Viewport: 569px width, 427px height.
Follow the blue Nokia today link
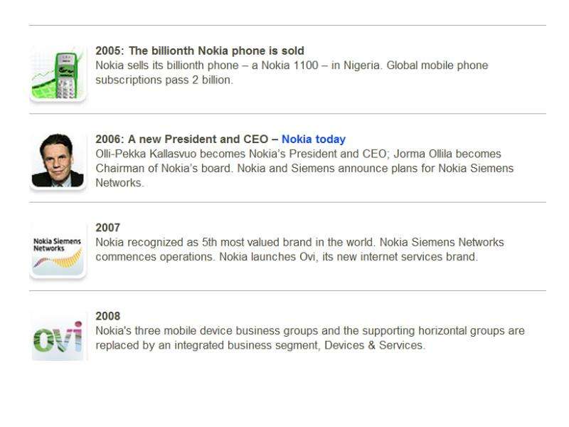pyautogui.click(x=314, y=139)
